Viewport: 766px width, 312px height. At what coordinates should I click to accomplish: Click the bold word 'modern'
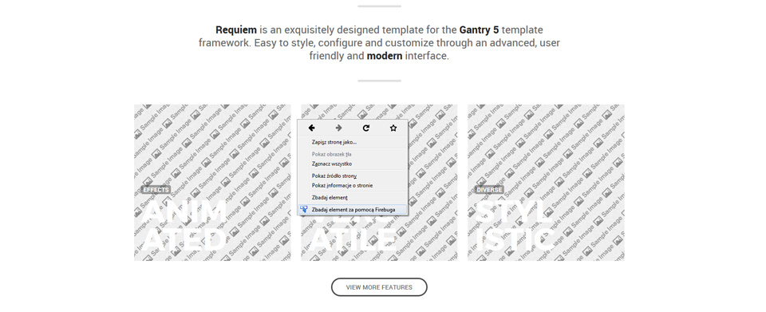click(385, 56)
